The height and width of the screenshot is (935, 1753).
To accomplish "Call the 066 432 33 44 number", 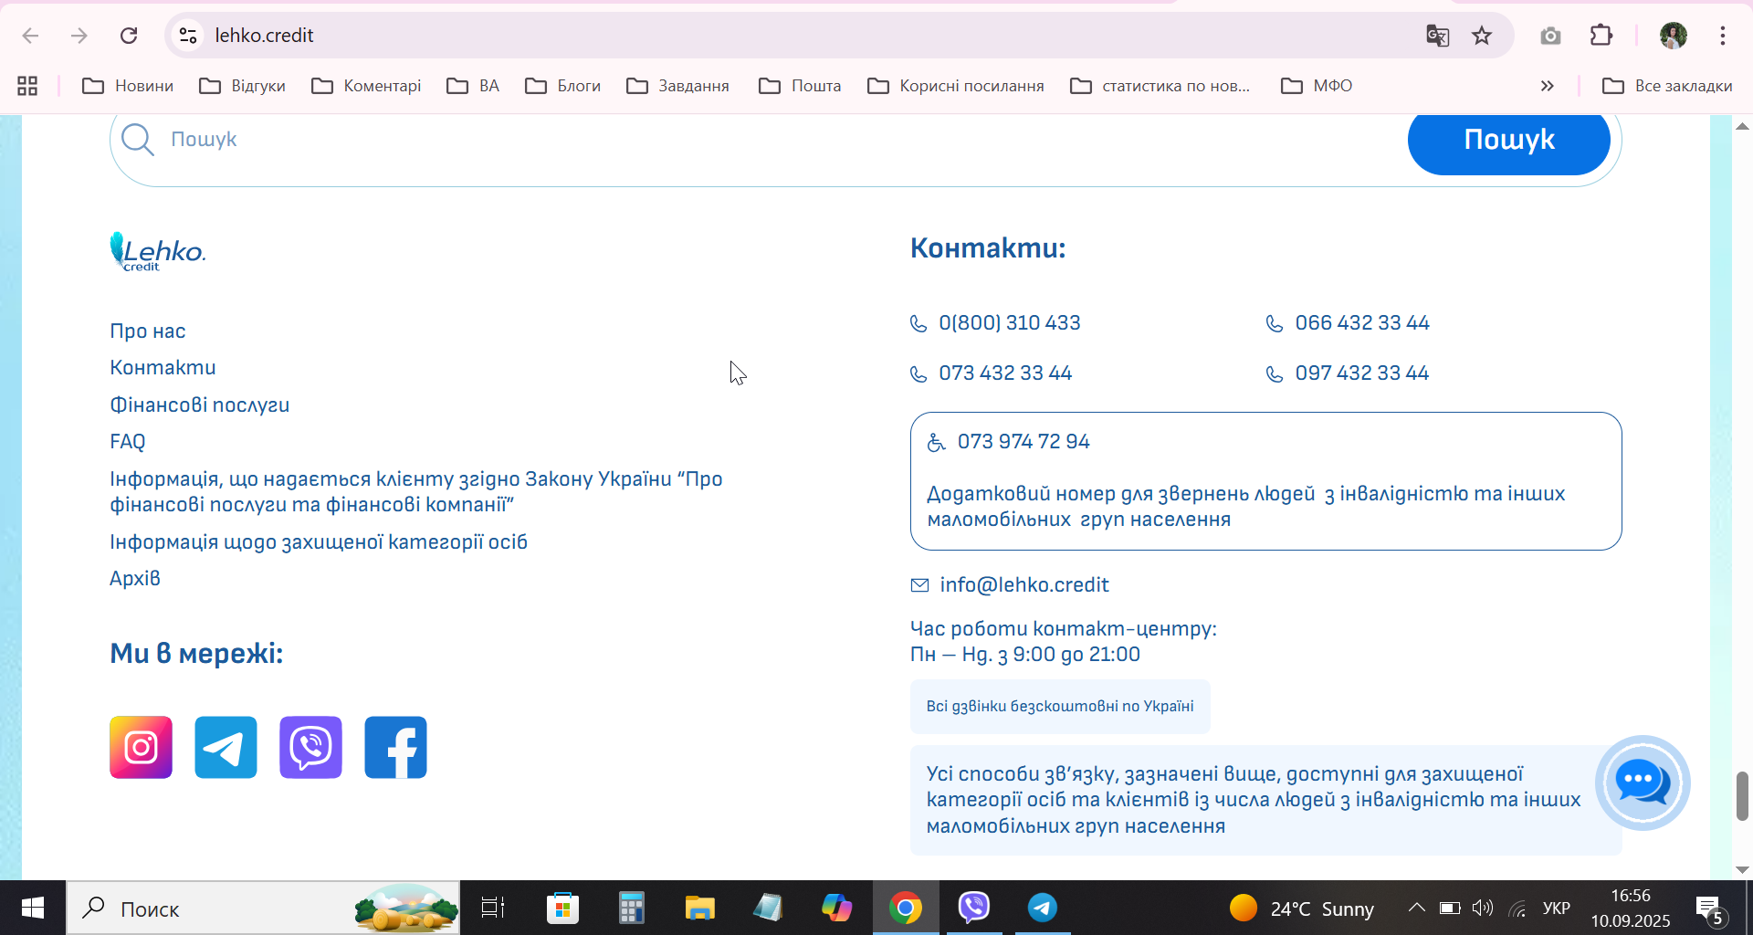I will (x=1361, y=322).
